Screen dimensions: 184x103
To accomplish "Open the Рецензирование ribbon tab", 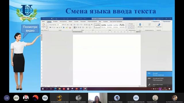I will (x=92, y=22).
